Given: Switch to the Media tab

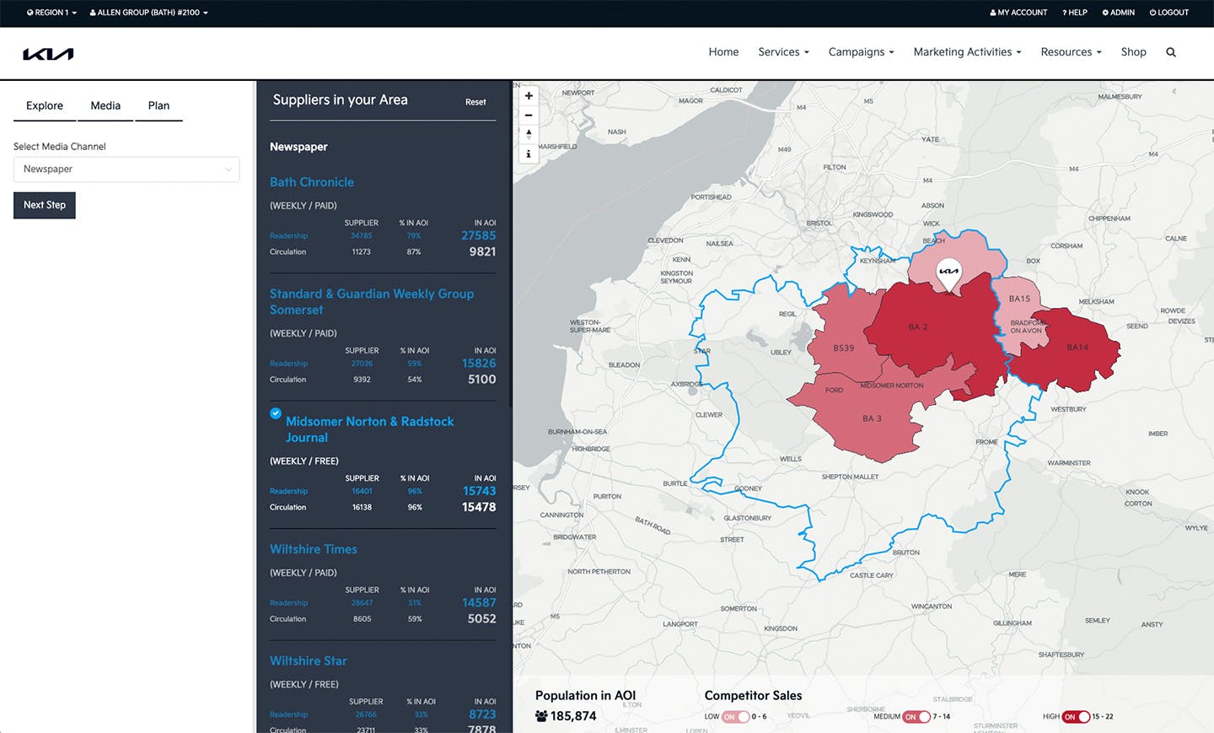Looking at the screenshot, I should tap(105, 105).
